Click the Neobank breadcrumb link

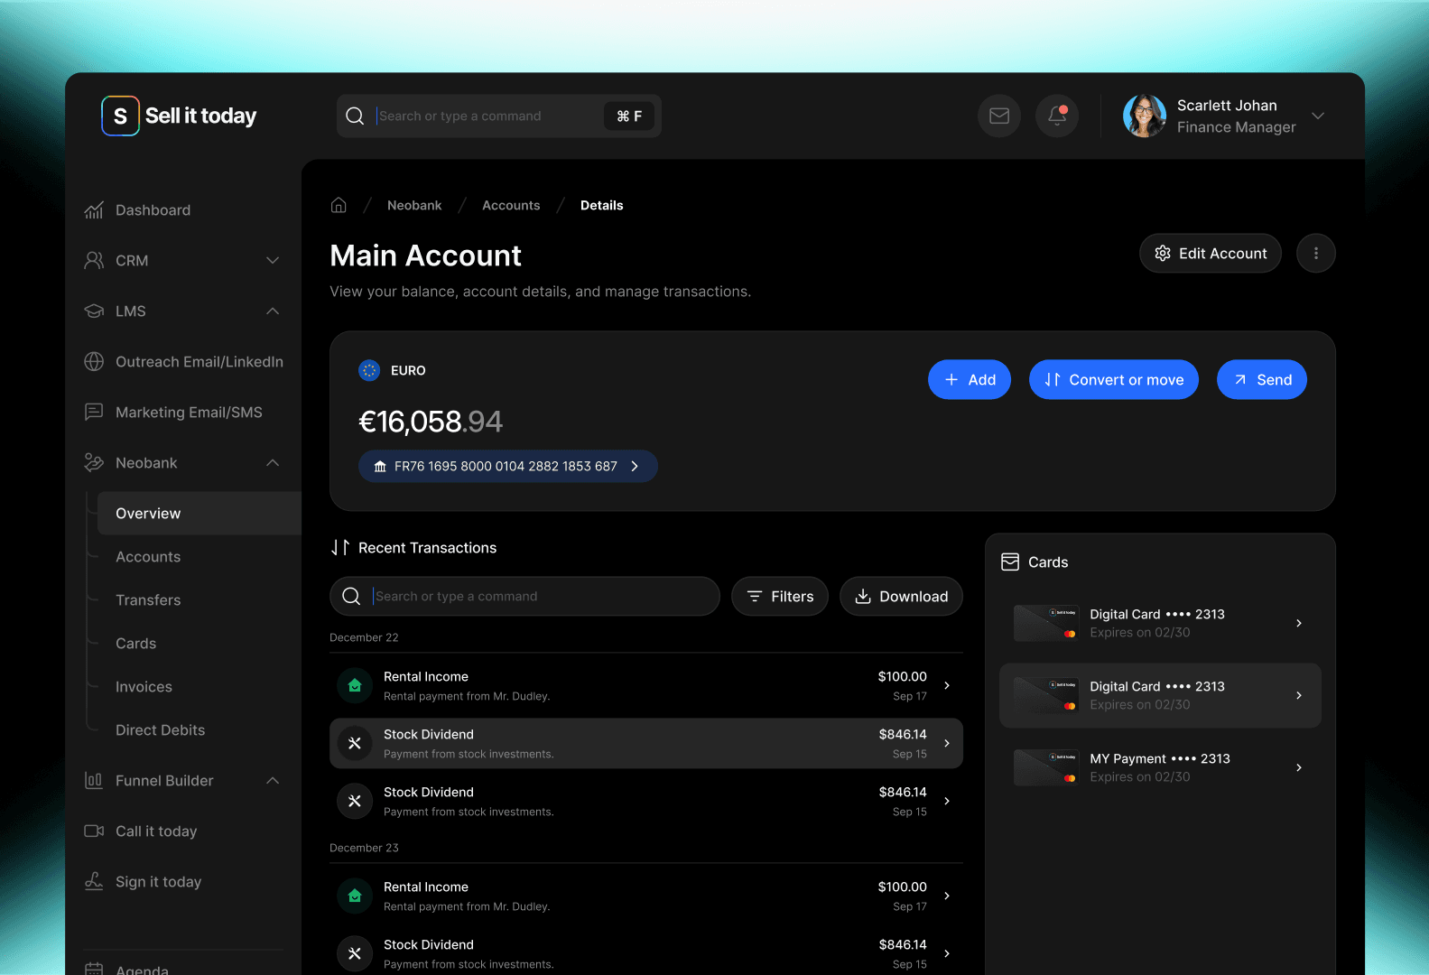click(x=414, y=205)
